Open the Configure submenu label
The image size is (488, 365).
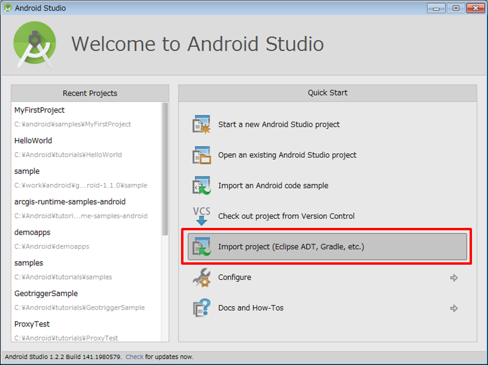(235, 277)
